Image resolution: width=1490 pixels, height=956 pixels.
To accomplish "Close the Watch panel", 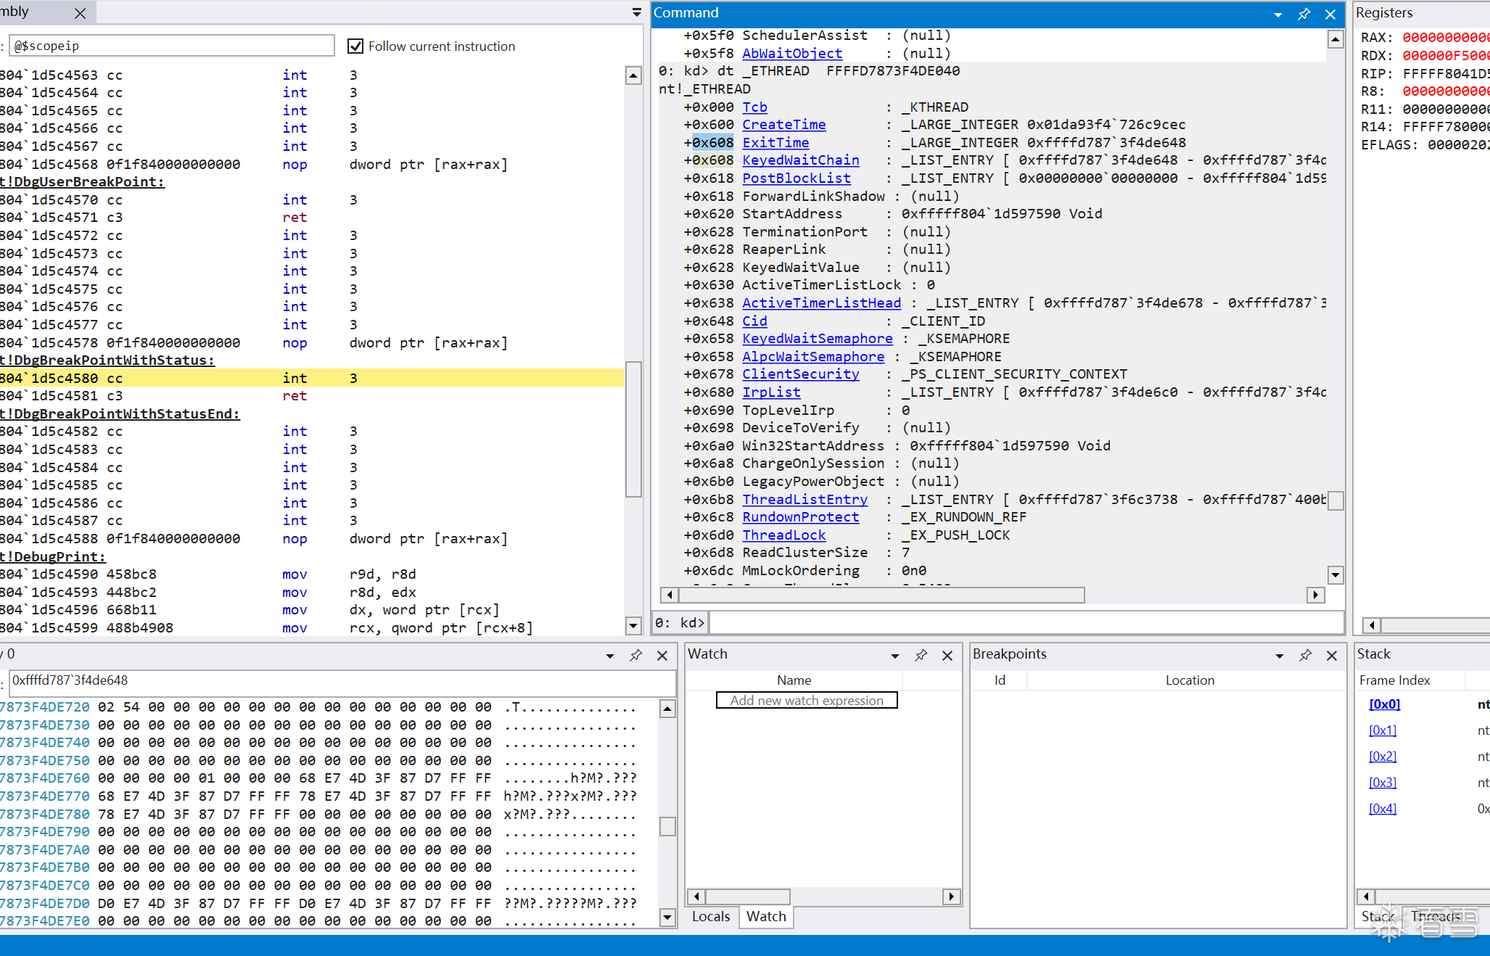I will 947,655.
